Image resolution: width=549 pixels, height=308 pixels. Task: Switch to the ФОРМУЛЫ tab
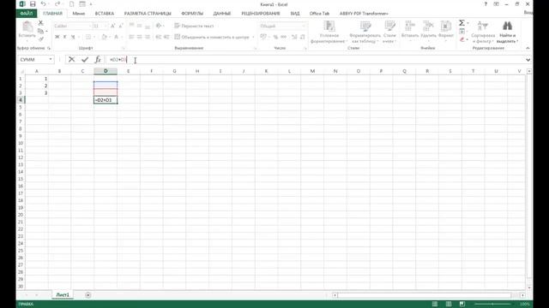click(192, 14)
